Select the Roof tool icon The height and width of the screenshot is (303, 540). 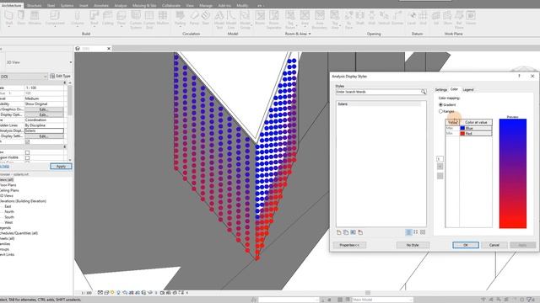tap(94, 15)
